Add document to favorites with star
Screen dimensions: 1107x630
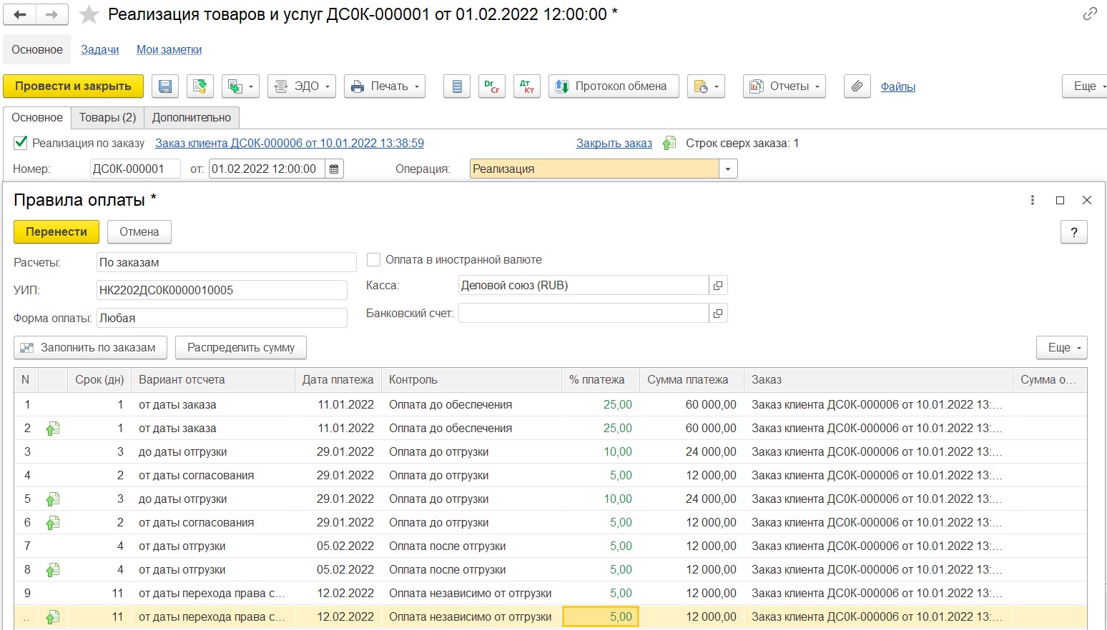(x=89, y=14)
